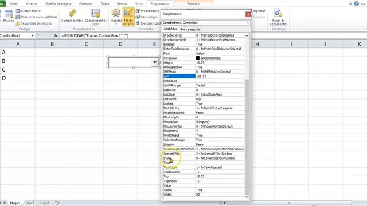Screen dimensions: 367x206
Task: Switch to Fórmulas ribbon tab
Action: point(86,4)
